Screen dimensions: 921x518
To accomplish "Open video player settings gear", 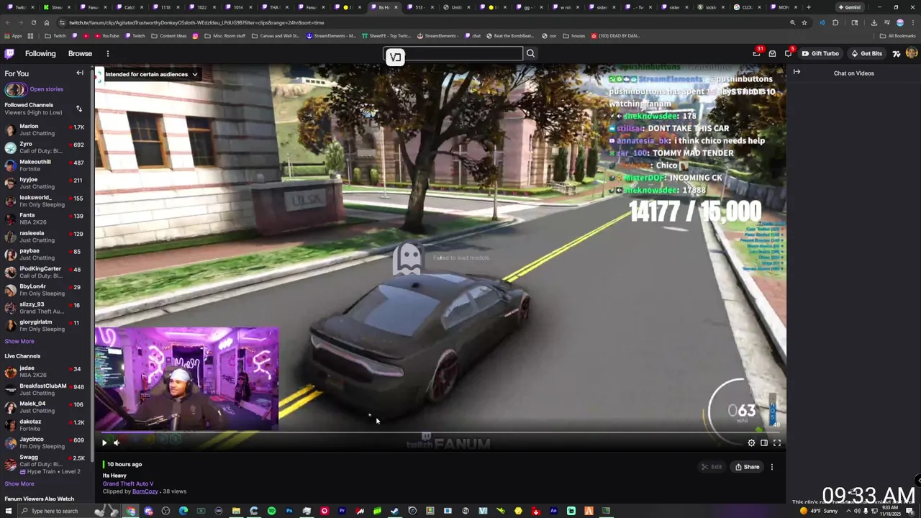I will point(751,442).
